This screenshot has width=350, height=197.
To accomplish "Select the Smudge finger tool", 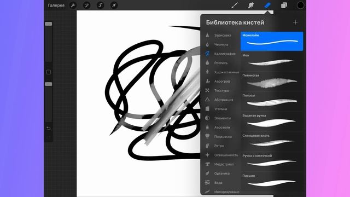I will click(251, 5).
